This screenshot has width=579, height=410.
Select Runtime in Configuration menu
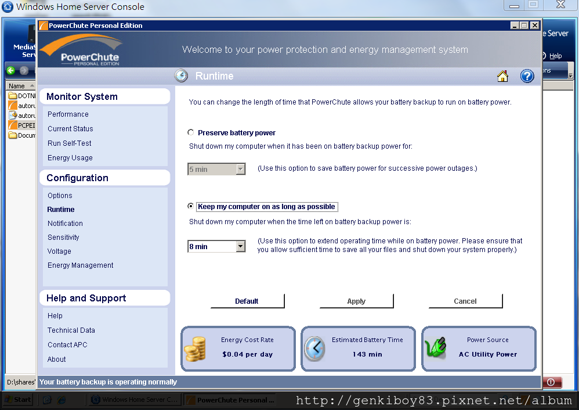61,209
